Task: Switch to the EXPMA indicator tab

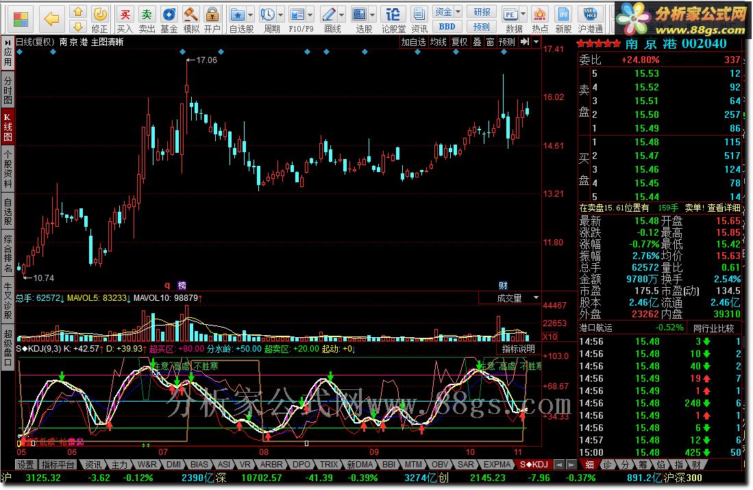Action: click(497, 465)
